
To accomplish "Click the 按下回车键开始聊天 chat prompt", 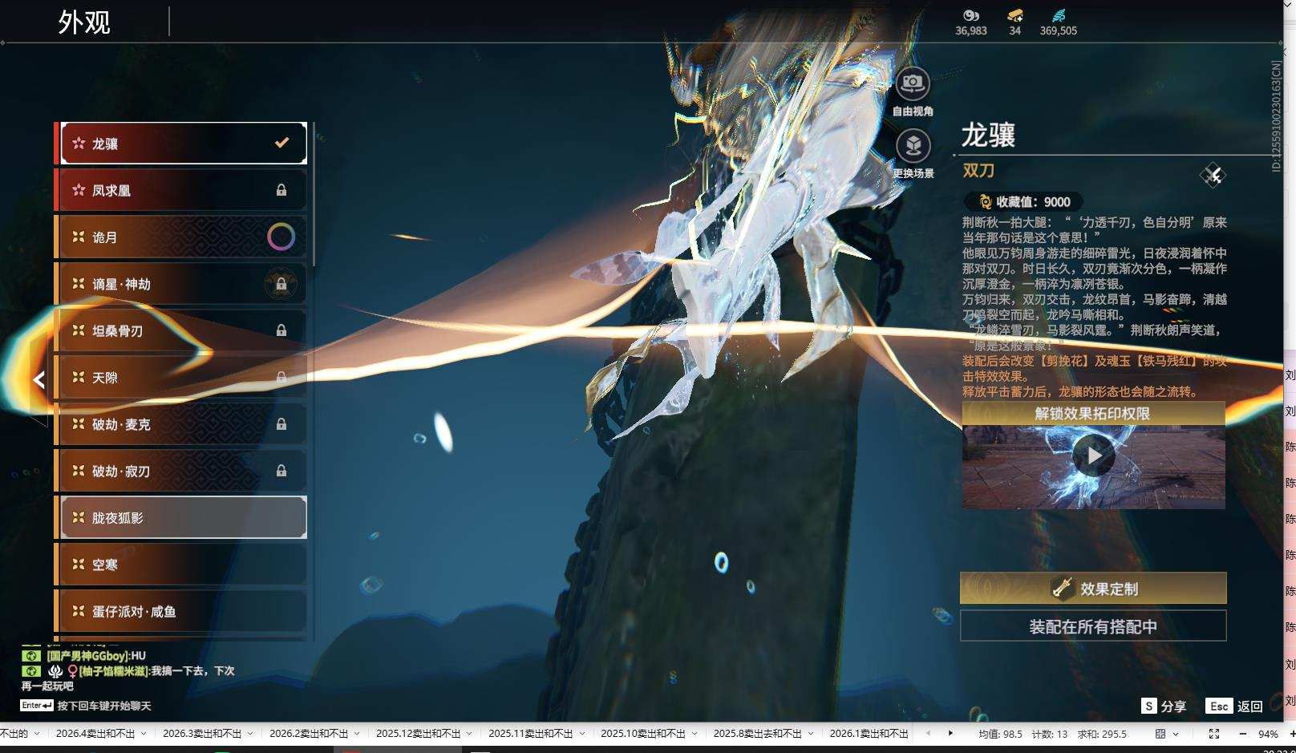I will [x=104, y=706].
